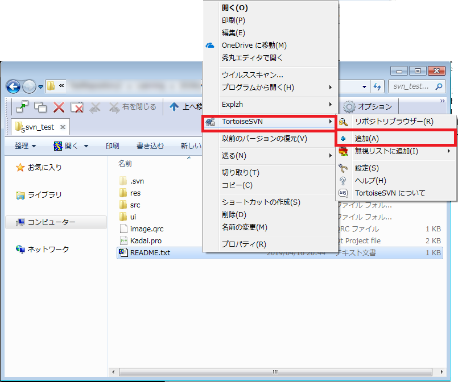458x382 pixels.
Task: Click the svn_test search box
Action: click(417, 86)
